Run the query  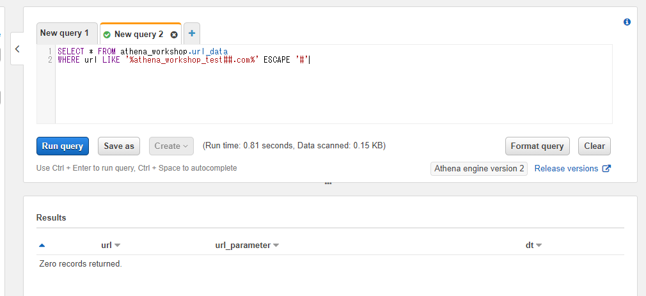pyautogui.click(x=63, y=146)
